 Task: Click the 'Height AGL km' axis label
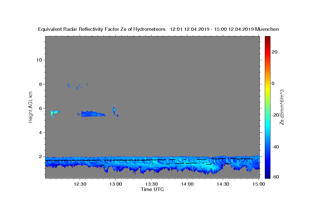[30, 107]
